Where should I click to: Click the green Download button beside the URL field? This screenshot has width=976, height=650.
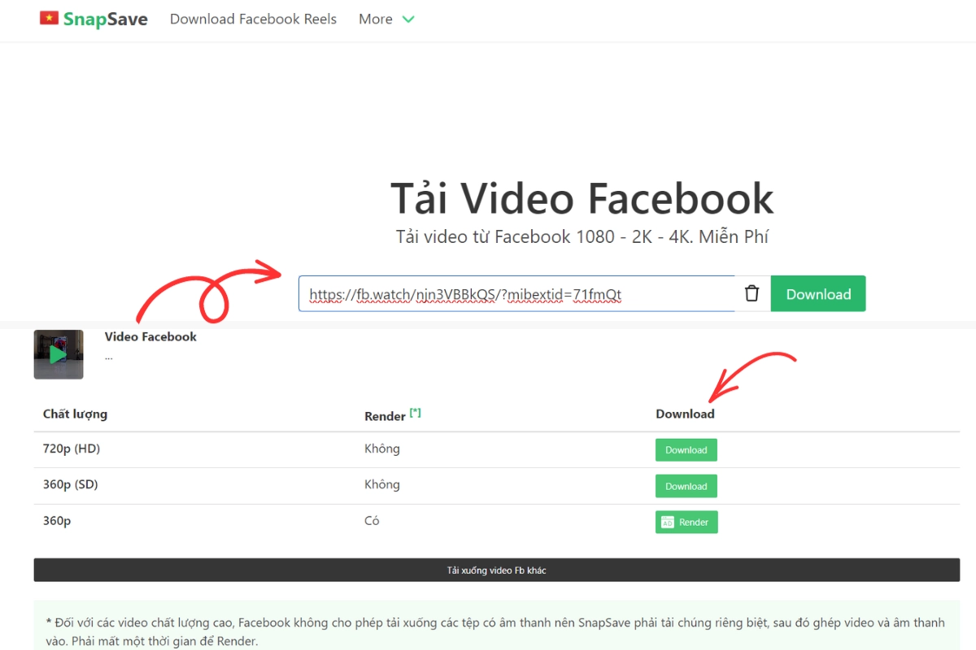[x=818, y=293]
